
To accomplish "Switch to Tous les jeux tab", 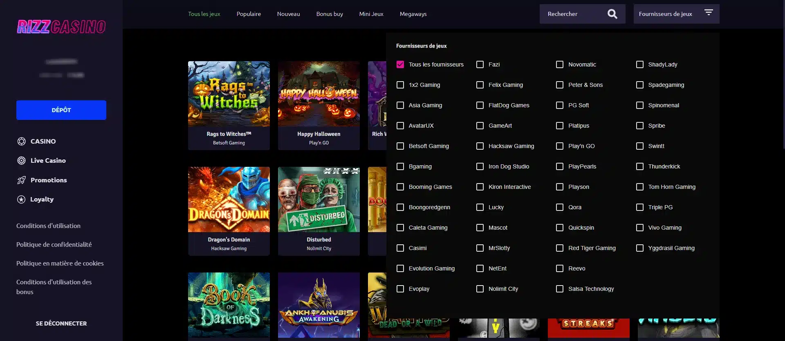I will point(204,14).
